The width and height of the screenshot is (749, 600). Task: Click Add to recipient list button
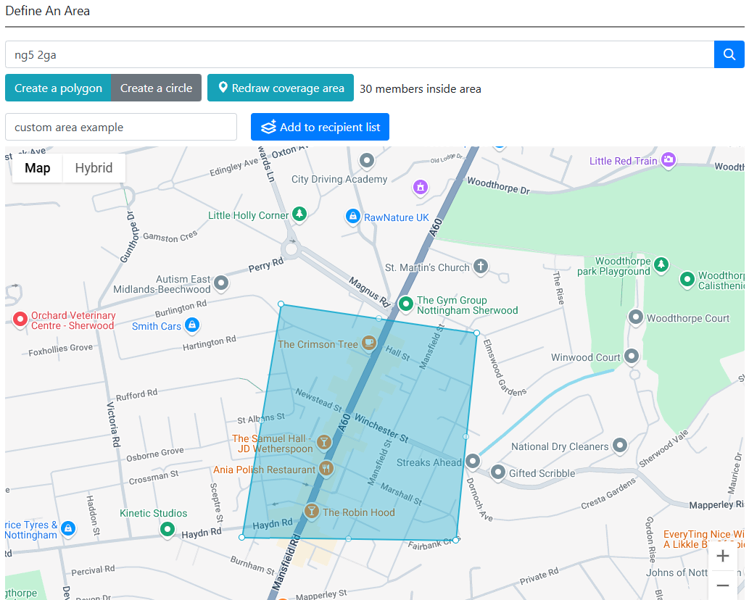(x=320, y=127)
